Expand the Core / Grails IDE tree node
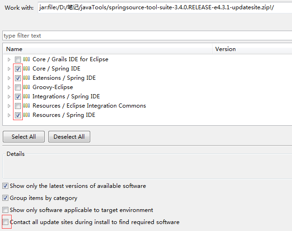This screenshot has height=231, width=292. (9, 59)
